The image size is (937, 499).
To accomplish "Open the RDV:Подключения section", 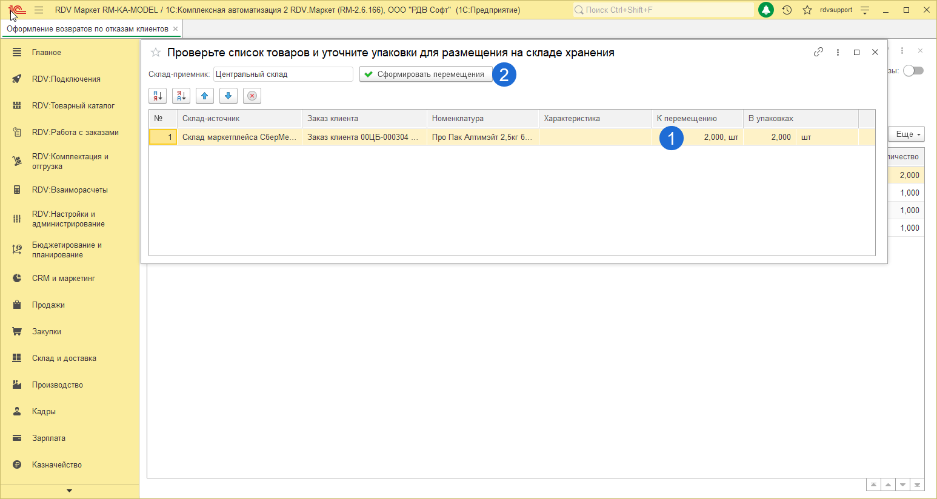I will pyautogui.click(x=70, y=79).
